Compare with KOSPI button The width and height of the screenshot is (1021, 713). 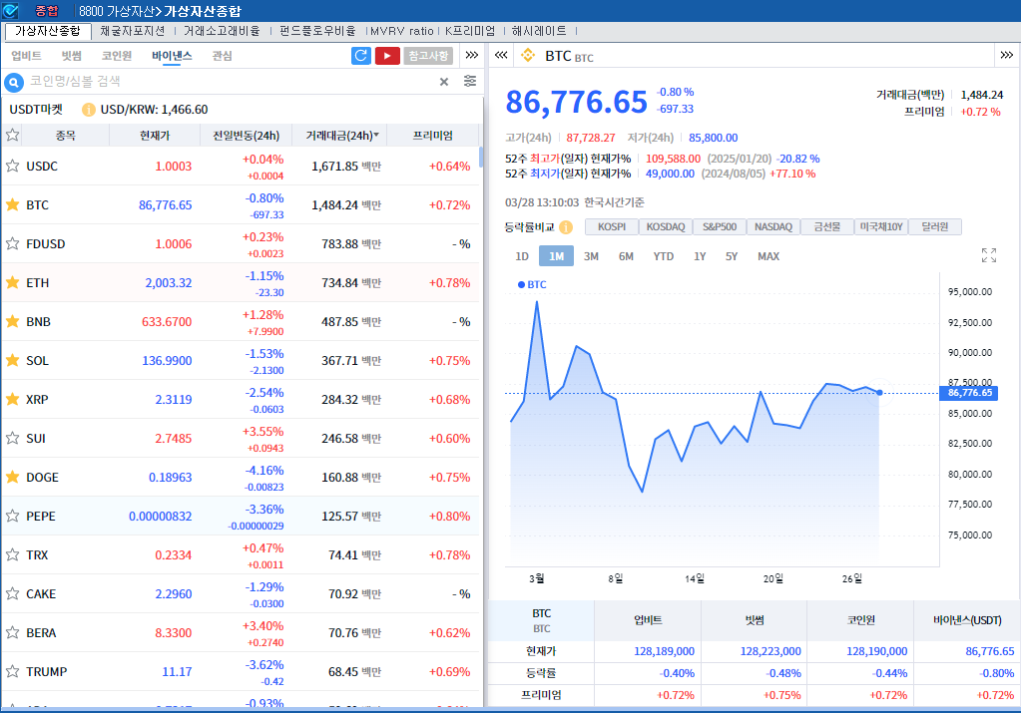(x=612, y=227)
